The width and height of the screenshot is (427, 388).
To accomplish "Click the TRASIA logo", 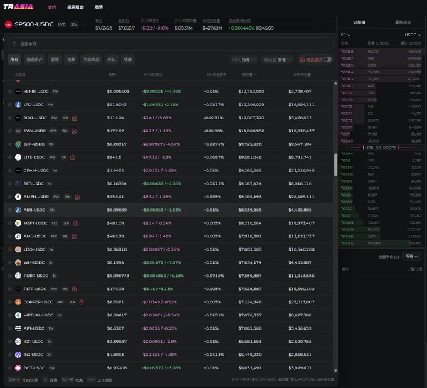I will (x=18, y=7).
